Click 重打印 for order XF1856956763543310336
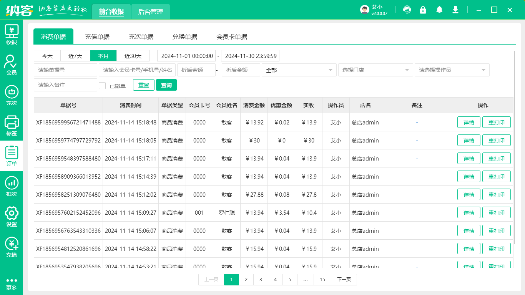This screenshot has width=525, height=295. 497,231
